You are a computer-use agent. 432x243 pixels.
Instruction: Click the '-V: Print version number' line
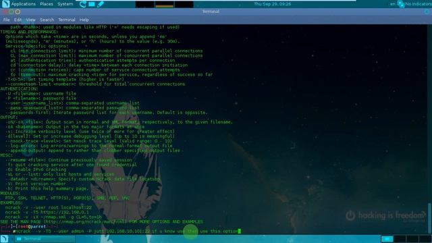(x=36, y=184)
